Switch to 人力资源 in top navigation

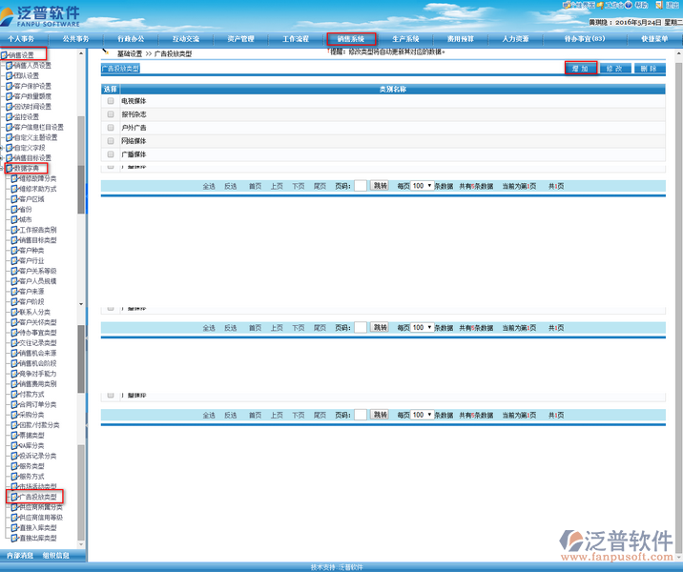(x=516, y=39)
